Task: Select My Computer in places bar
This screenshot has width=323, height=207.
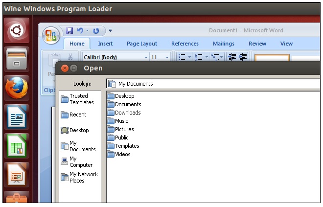Action: pos(77,161)
